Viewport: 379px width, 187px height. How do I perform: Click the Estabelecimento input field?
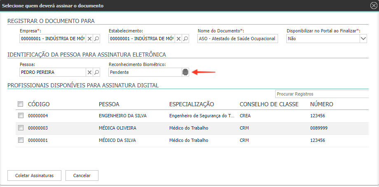(142, 39)
